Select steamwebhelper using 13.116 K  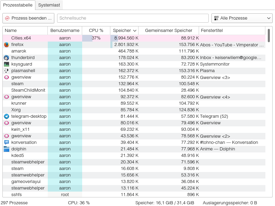click(x=134, y=188)
